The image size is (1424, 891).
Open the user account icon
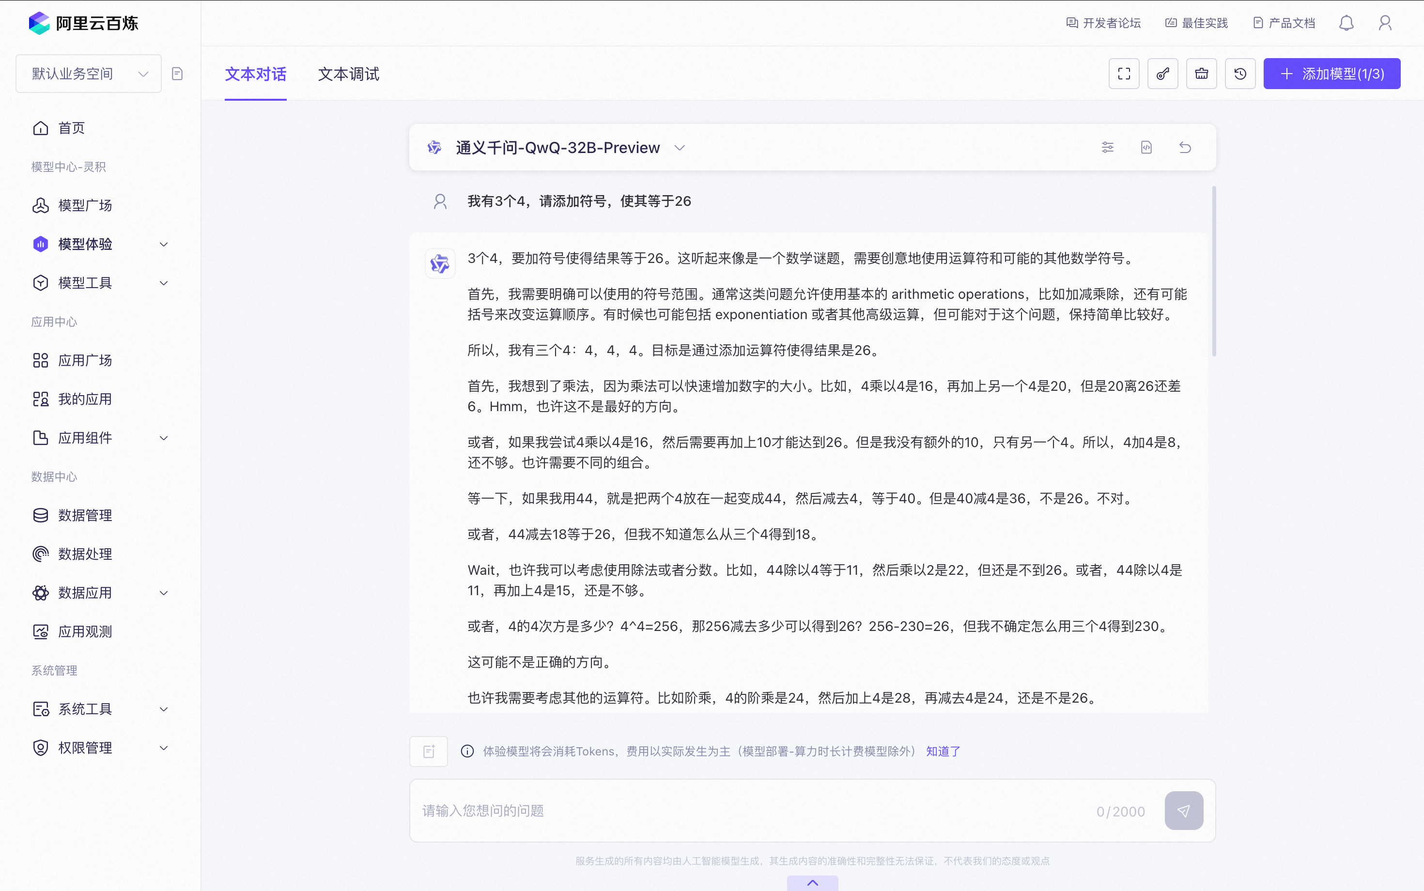(x=1385, y=23)
